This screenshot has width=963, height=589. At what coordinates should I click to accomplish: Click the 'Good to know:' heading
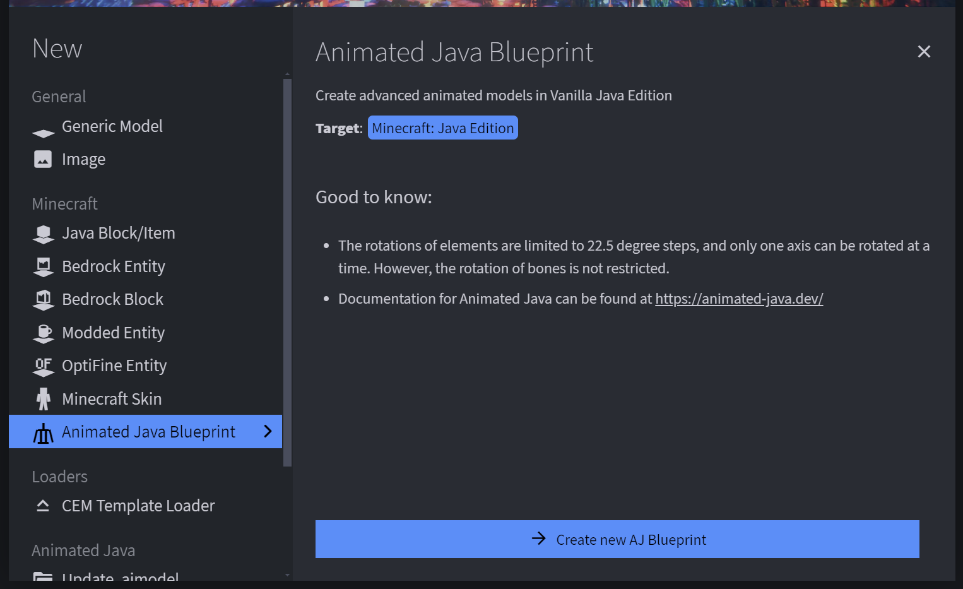coord(374,198)
